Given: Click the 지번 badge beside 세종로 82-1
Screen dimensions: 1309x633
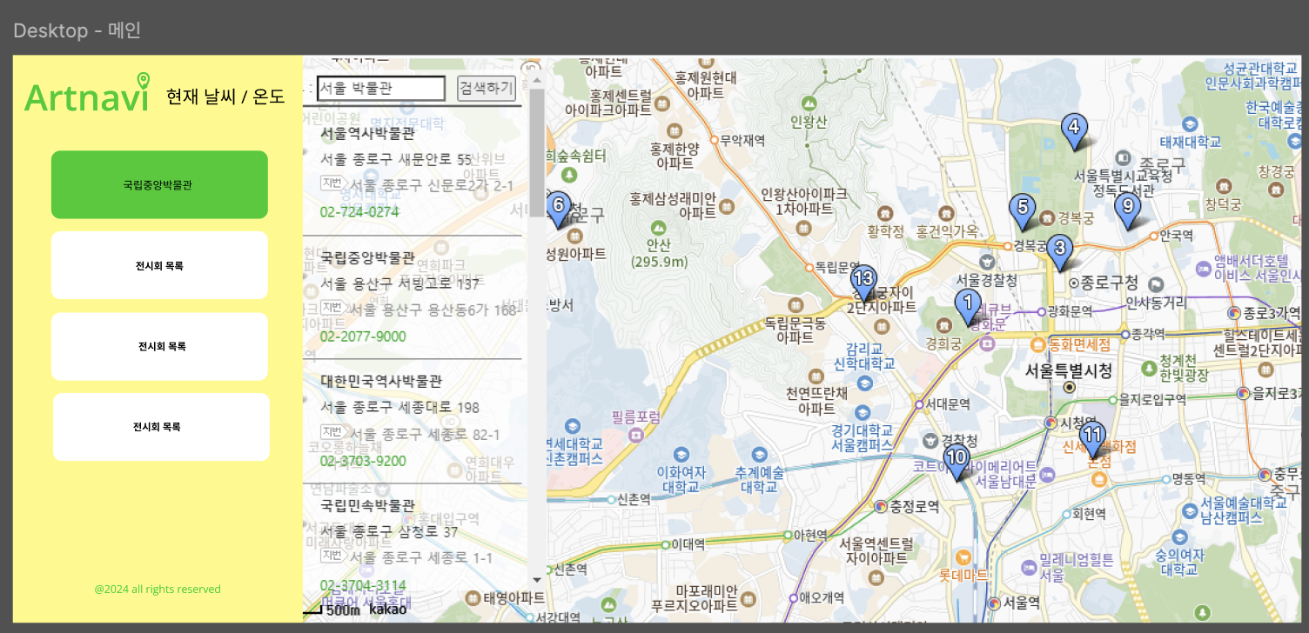Looking at the screenshot, I should pos(332,432).
